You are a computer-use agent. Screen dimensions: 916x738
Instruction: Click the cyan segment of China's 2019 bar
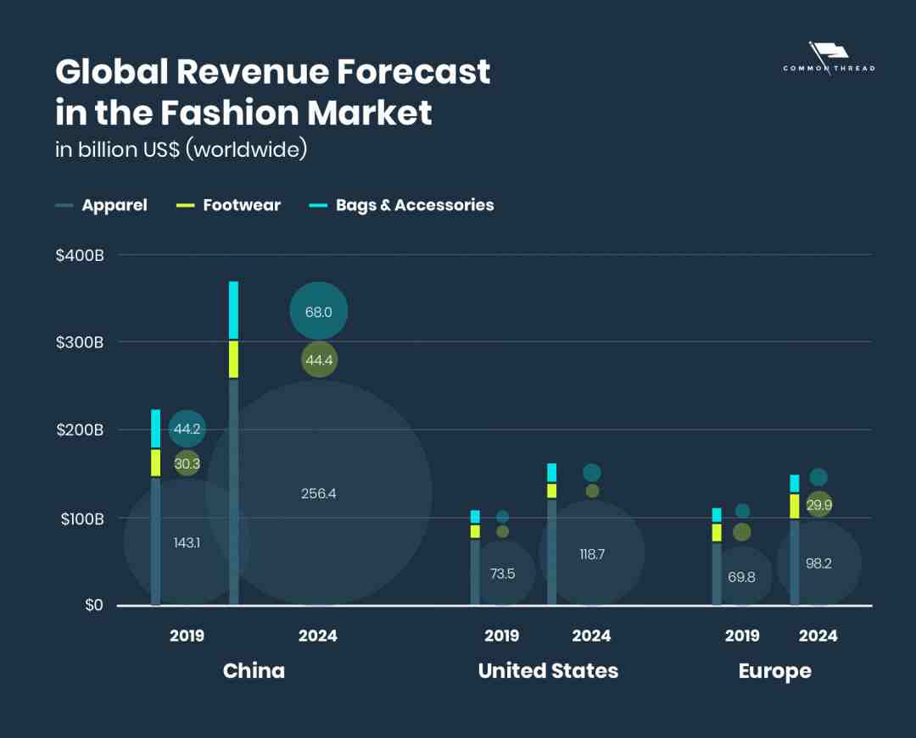(x=155, y=429)
